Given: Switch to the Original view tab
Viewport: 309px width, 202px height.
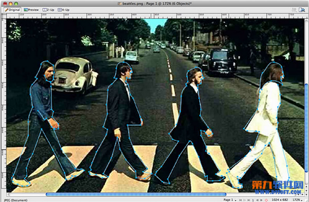Looking at the screenshot, I should click(x=12, y=10).
